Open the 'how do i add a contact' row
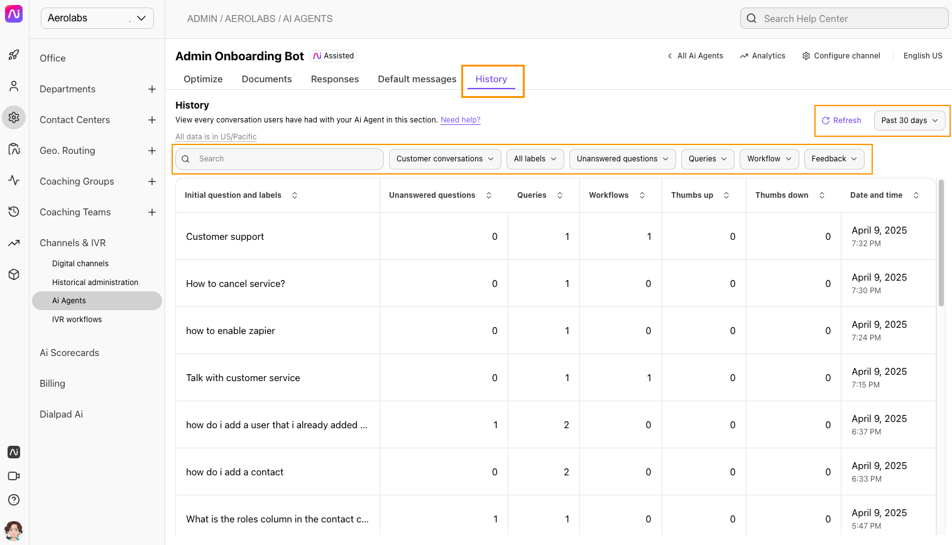Image resolution: width=952 pixels, height=545 pixels. tap(555, 472)
